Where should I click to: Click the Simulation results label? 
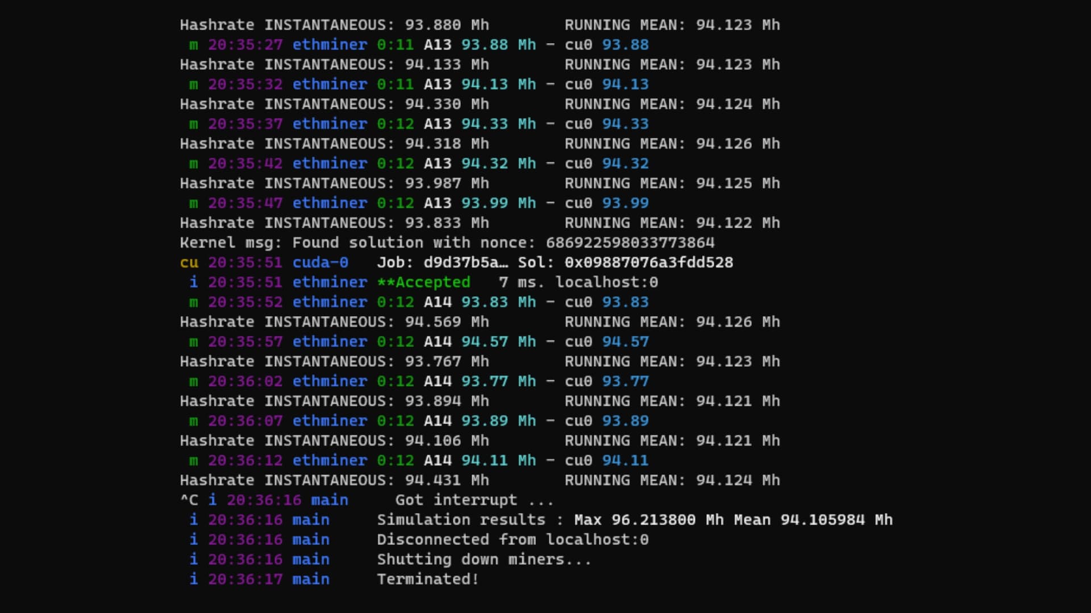coord(461,520)
